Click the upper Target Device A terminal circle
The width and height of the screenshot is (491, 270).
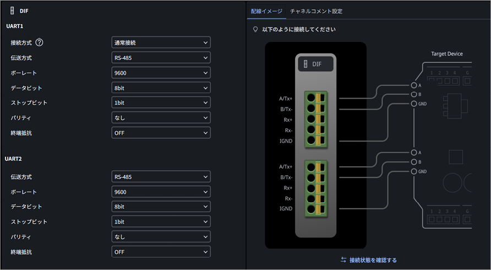tap(414, 85)
